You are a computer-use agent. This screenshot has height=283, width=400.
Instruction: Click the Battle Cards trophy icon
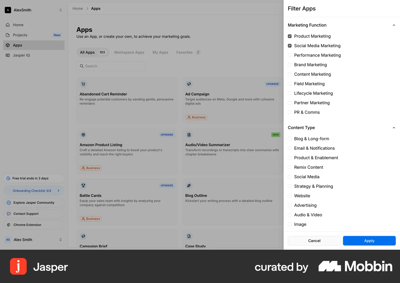pos(83,186)
